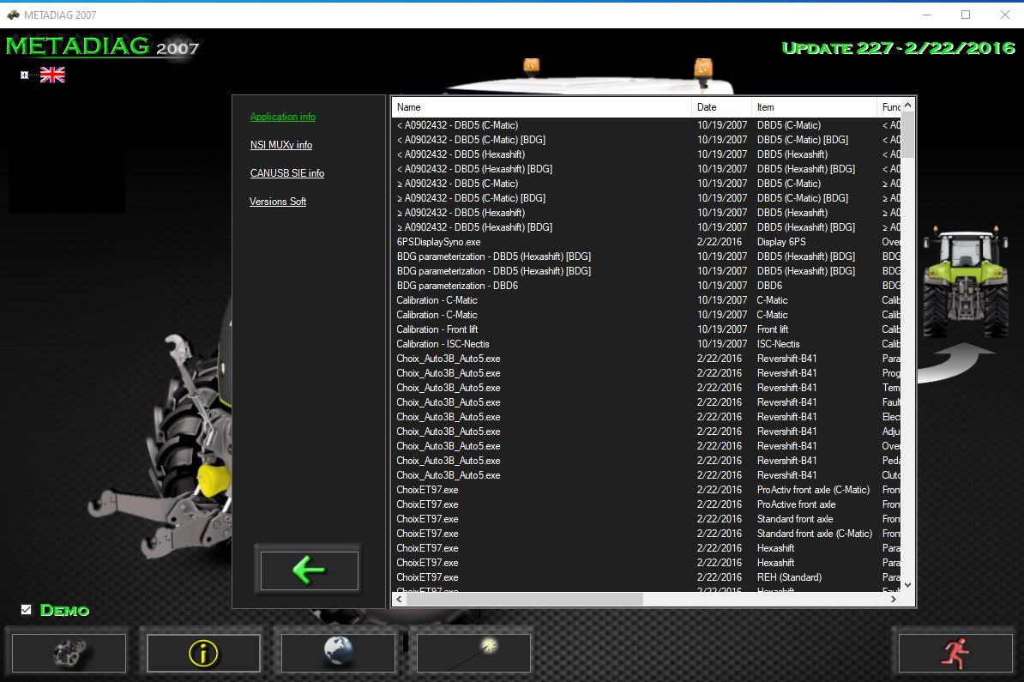Click the globe icon on bottom toolbar
1024x682 pixels.
(x=338, y=652)
